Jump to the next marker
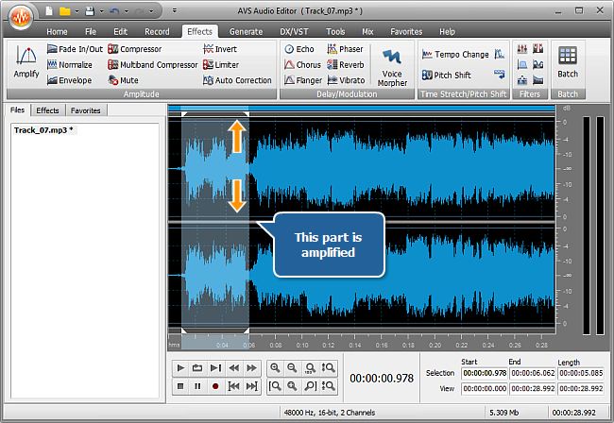Screen dimensions: 614x423 pyautogui.click(x=251, y=386)
